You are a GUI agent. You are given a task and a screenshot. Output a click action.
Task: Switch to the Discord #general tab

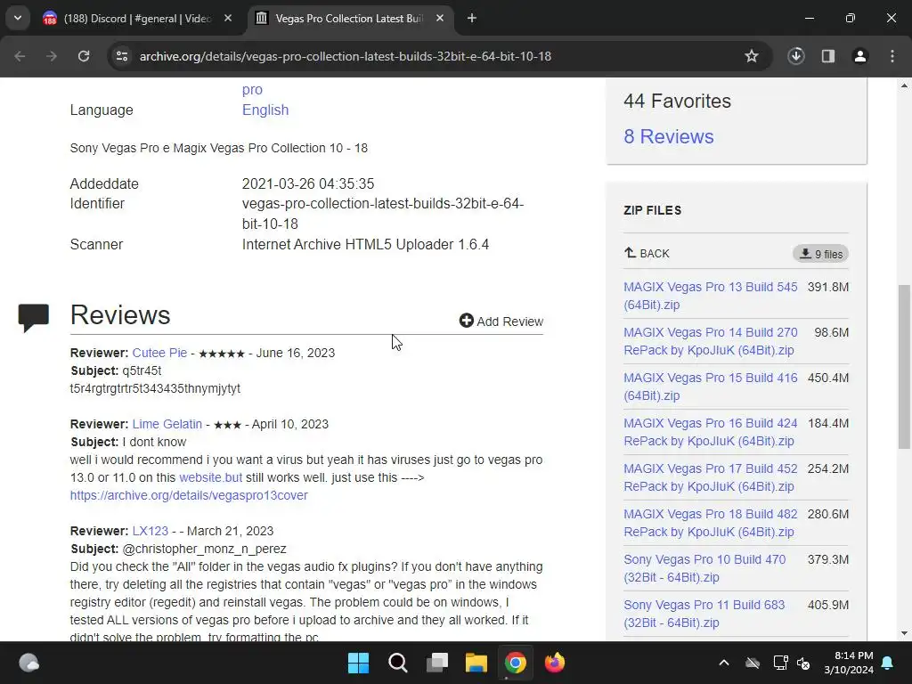click(x=136, y=19)
